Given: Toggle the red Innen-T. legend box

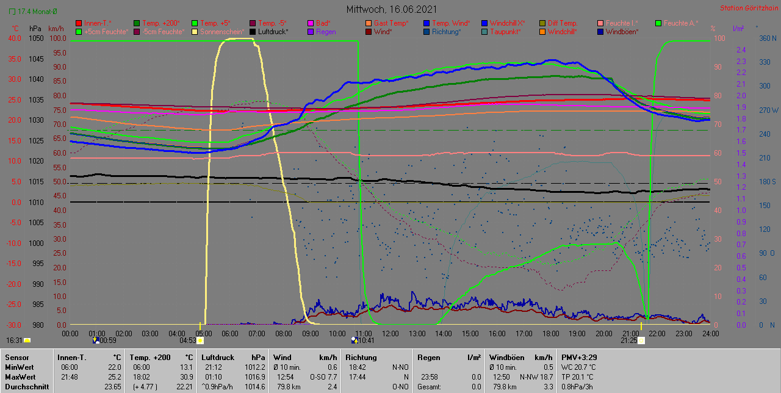Looking at the screenshot, I should click(78, 23).
